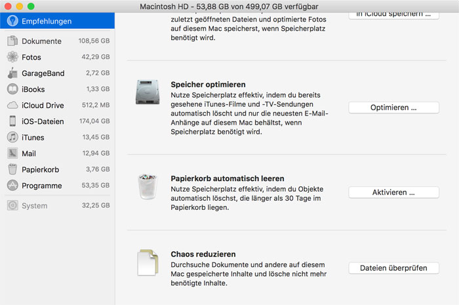Open the iBooks category
The width and height of the screenshot is (459, 305).
pyautogui.click(x=58, y=89)
